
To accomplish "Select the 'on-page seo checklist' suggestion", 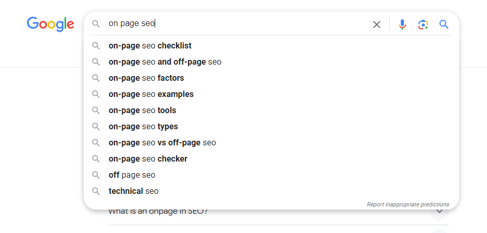I will [x=150, y=46].
